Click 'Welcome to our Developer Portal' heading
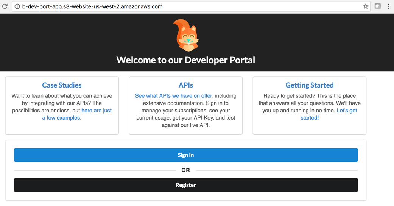Viewport: 394px width, 206px height. 186,60
